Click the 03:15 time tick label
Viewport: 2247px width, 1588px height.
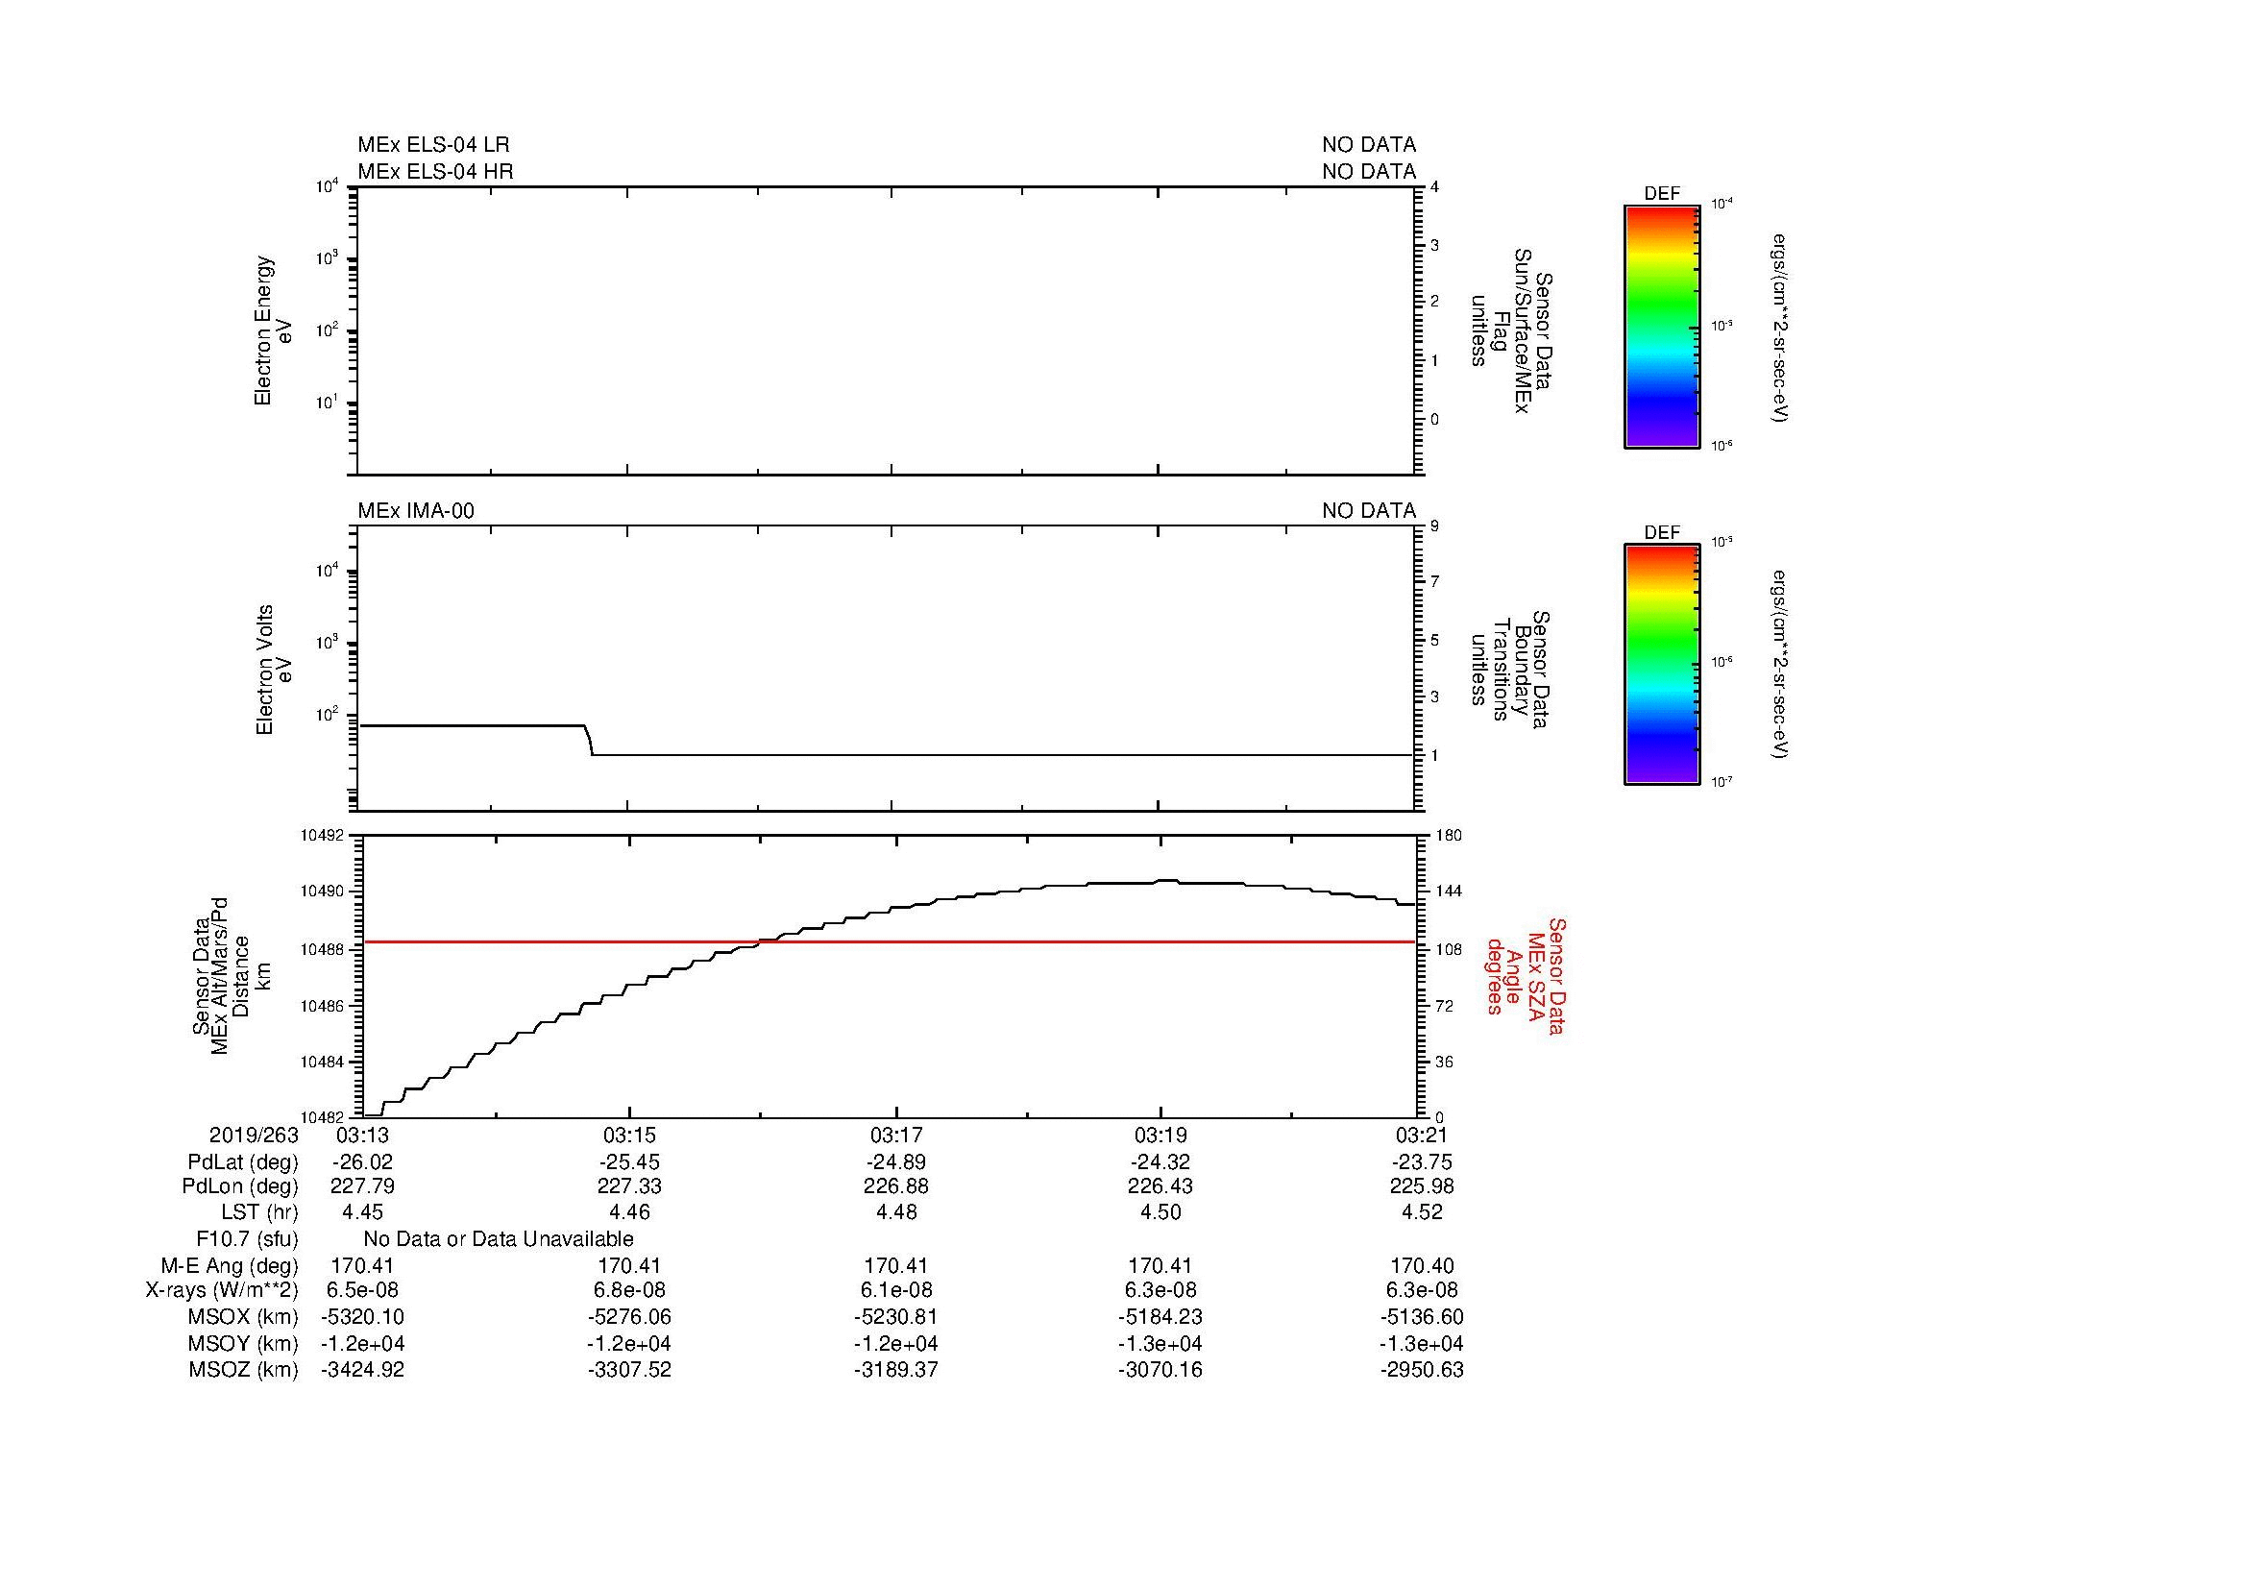[x=629, y=1135]
